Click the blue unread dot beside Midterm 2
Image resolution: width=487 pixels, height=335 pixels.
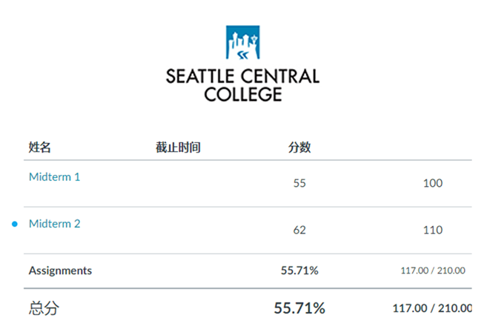(15, 224)
